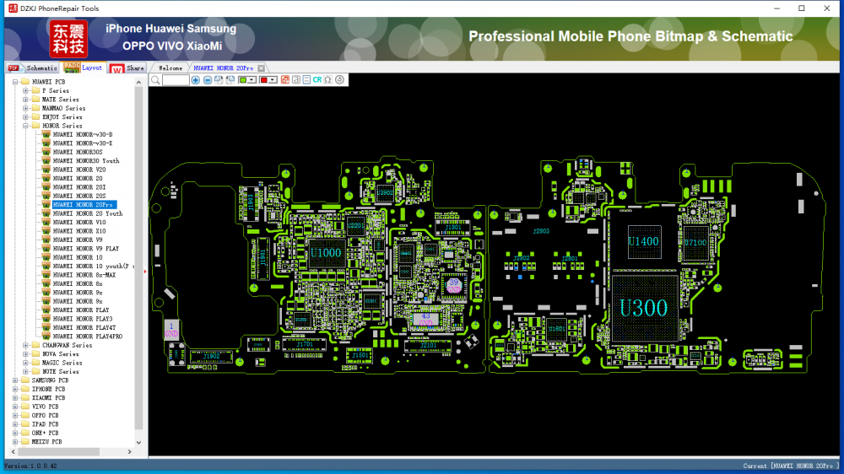Click the CR toolbar icon
This screenshot has width=844, height=474.
317,80
